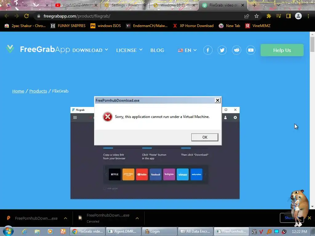Click the YouTube social icon

click(251, 50)
